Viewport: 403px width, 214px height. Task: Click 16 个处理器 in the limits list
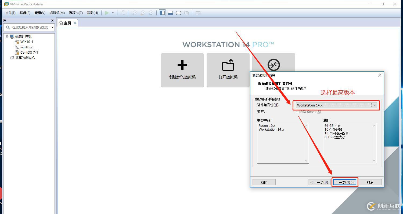click(333, 129)
